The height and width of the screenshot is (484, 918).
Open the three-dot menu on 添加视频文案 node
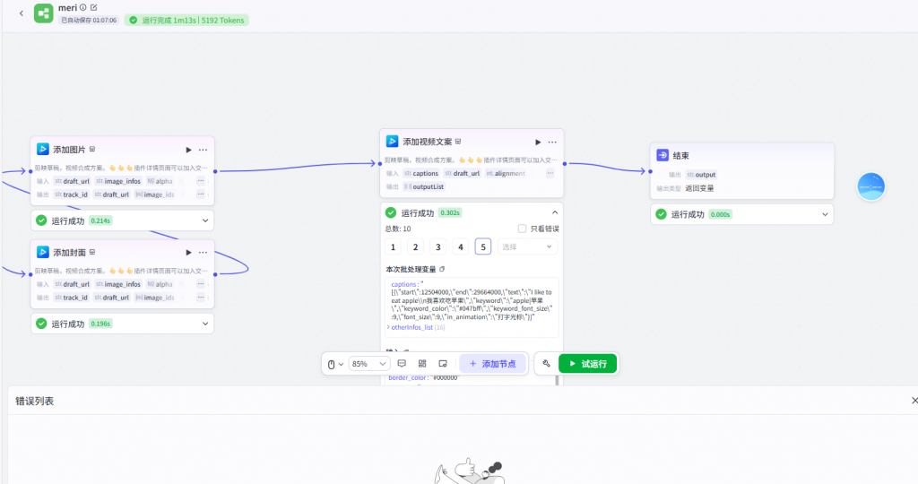(x=553, y=142)
